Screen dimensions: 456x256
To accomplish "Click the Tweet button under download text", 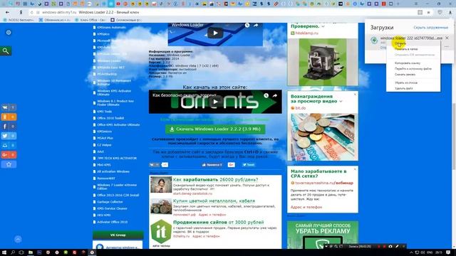I will click(x=249, y=165).
